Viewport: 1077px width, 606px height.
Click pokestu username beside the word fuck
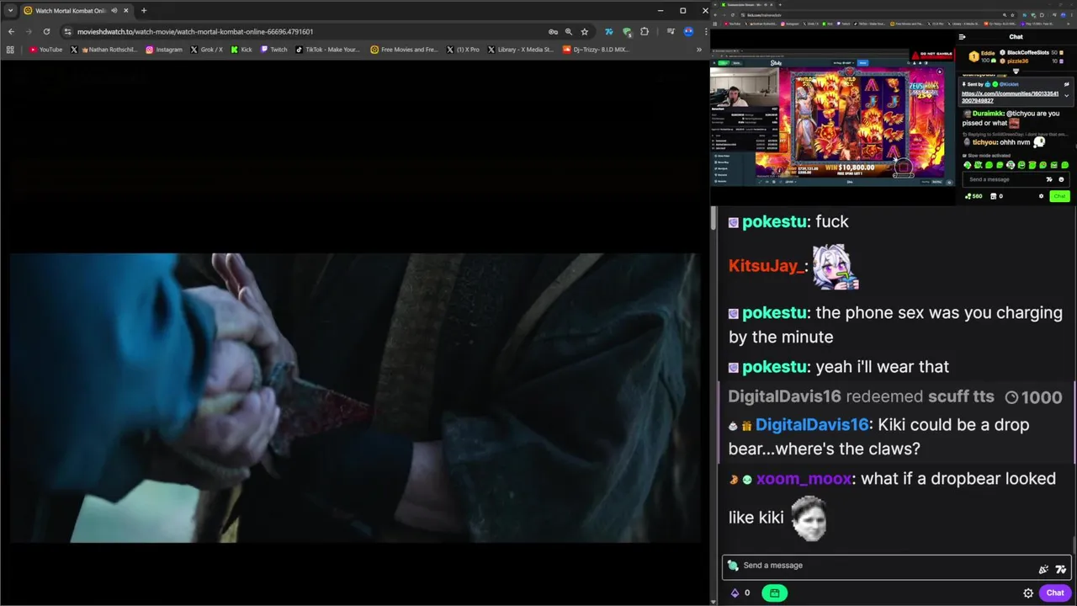tap(773, 221)
